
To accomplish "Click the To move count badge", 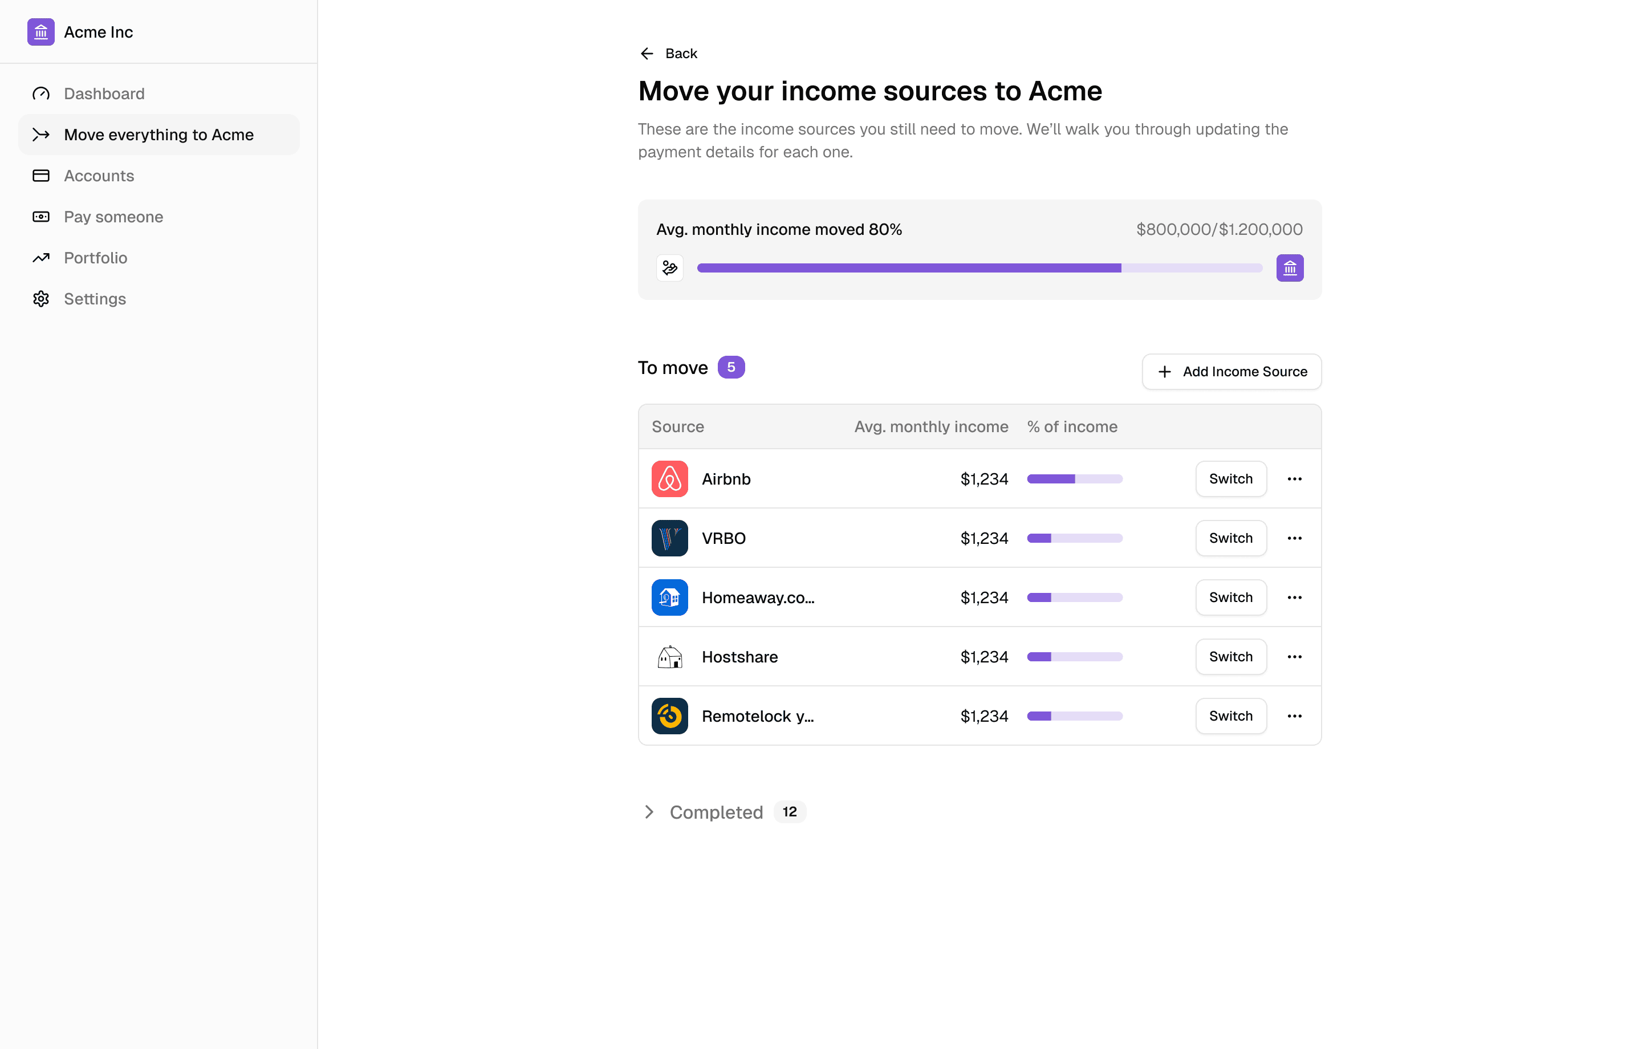I will pyautogui.click(x=730, y=368).
